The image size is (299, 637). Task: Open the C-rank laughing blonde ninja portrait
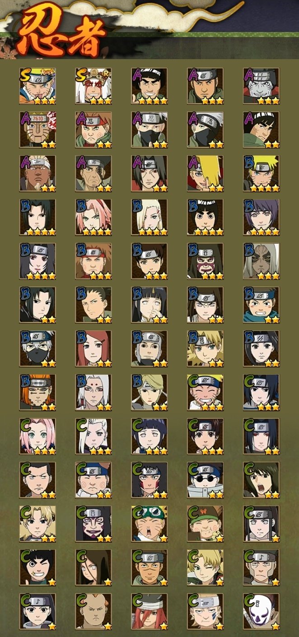coord(206,392)
